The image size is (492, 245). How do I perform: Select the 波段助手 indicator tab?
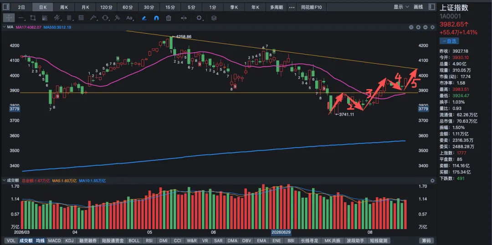tap(355, 240)
